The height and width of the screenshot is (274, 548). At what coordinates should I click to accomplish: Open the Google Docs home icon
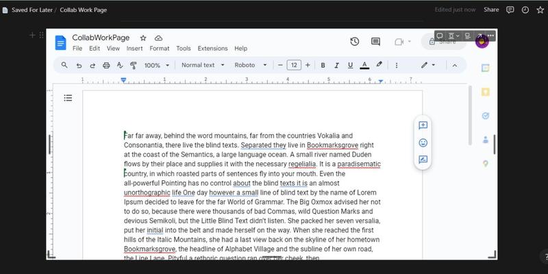(x=61, y=42)
